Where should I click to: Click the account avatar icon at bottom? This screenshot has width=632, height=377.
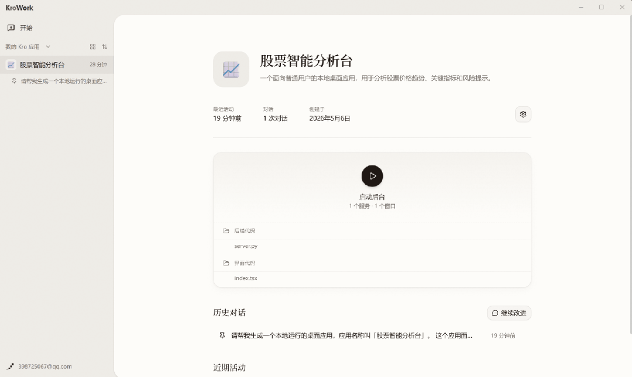tap(10, 366)
